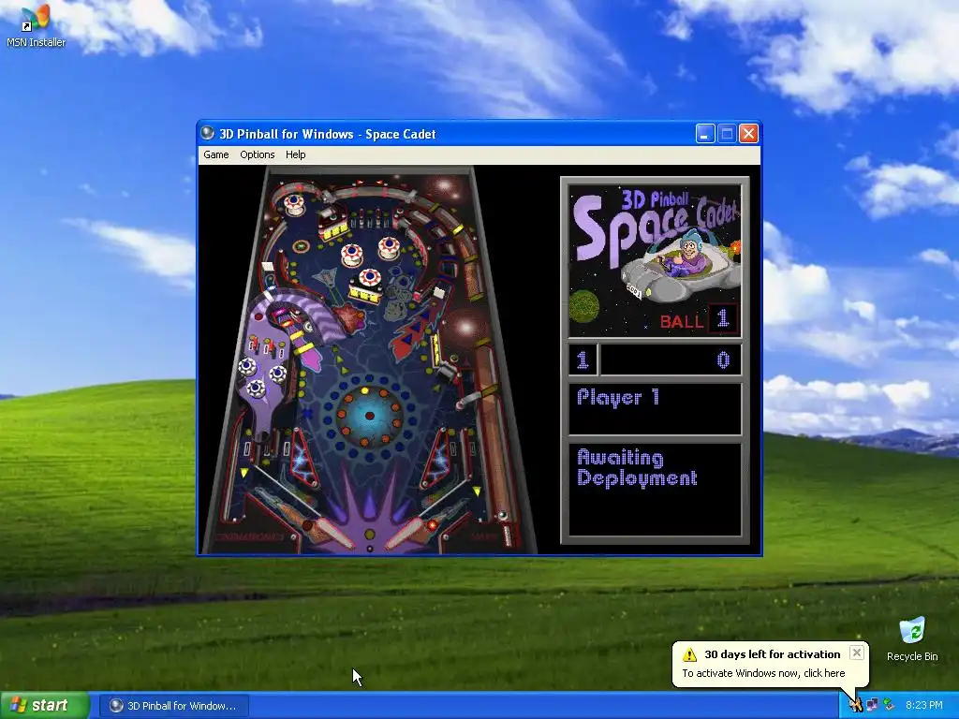Open the MSN Installer desktop shortcut
Viewport: 959px width, 719px height.
click(x=36, y=25)
